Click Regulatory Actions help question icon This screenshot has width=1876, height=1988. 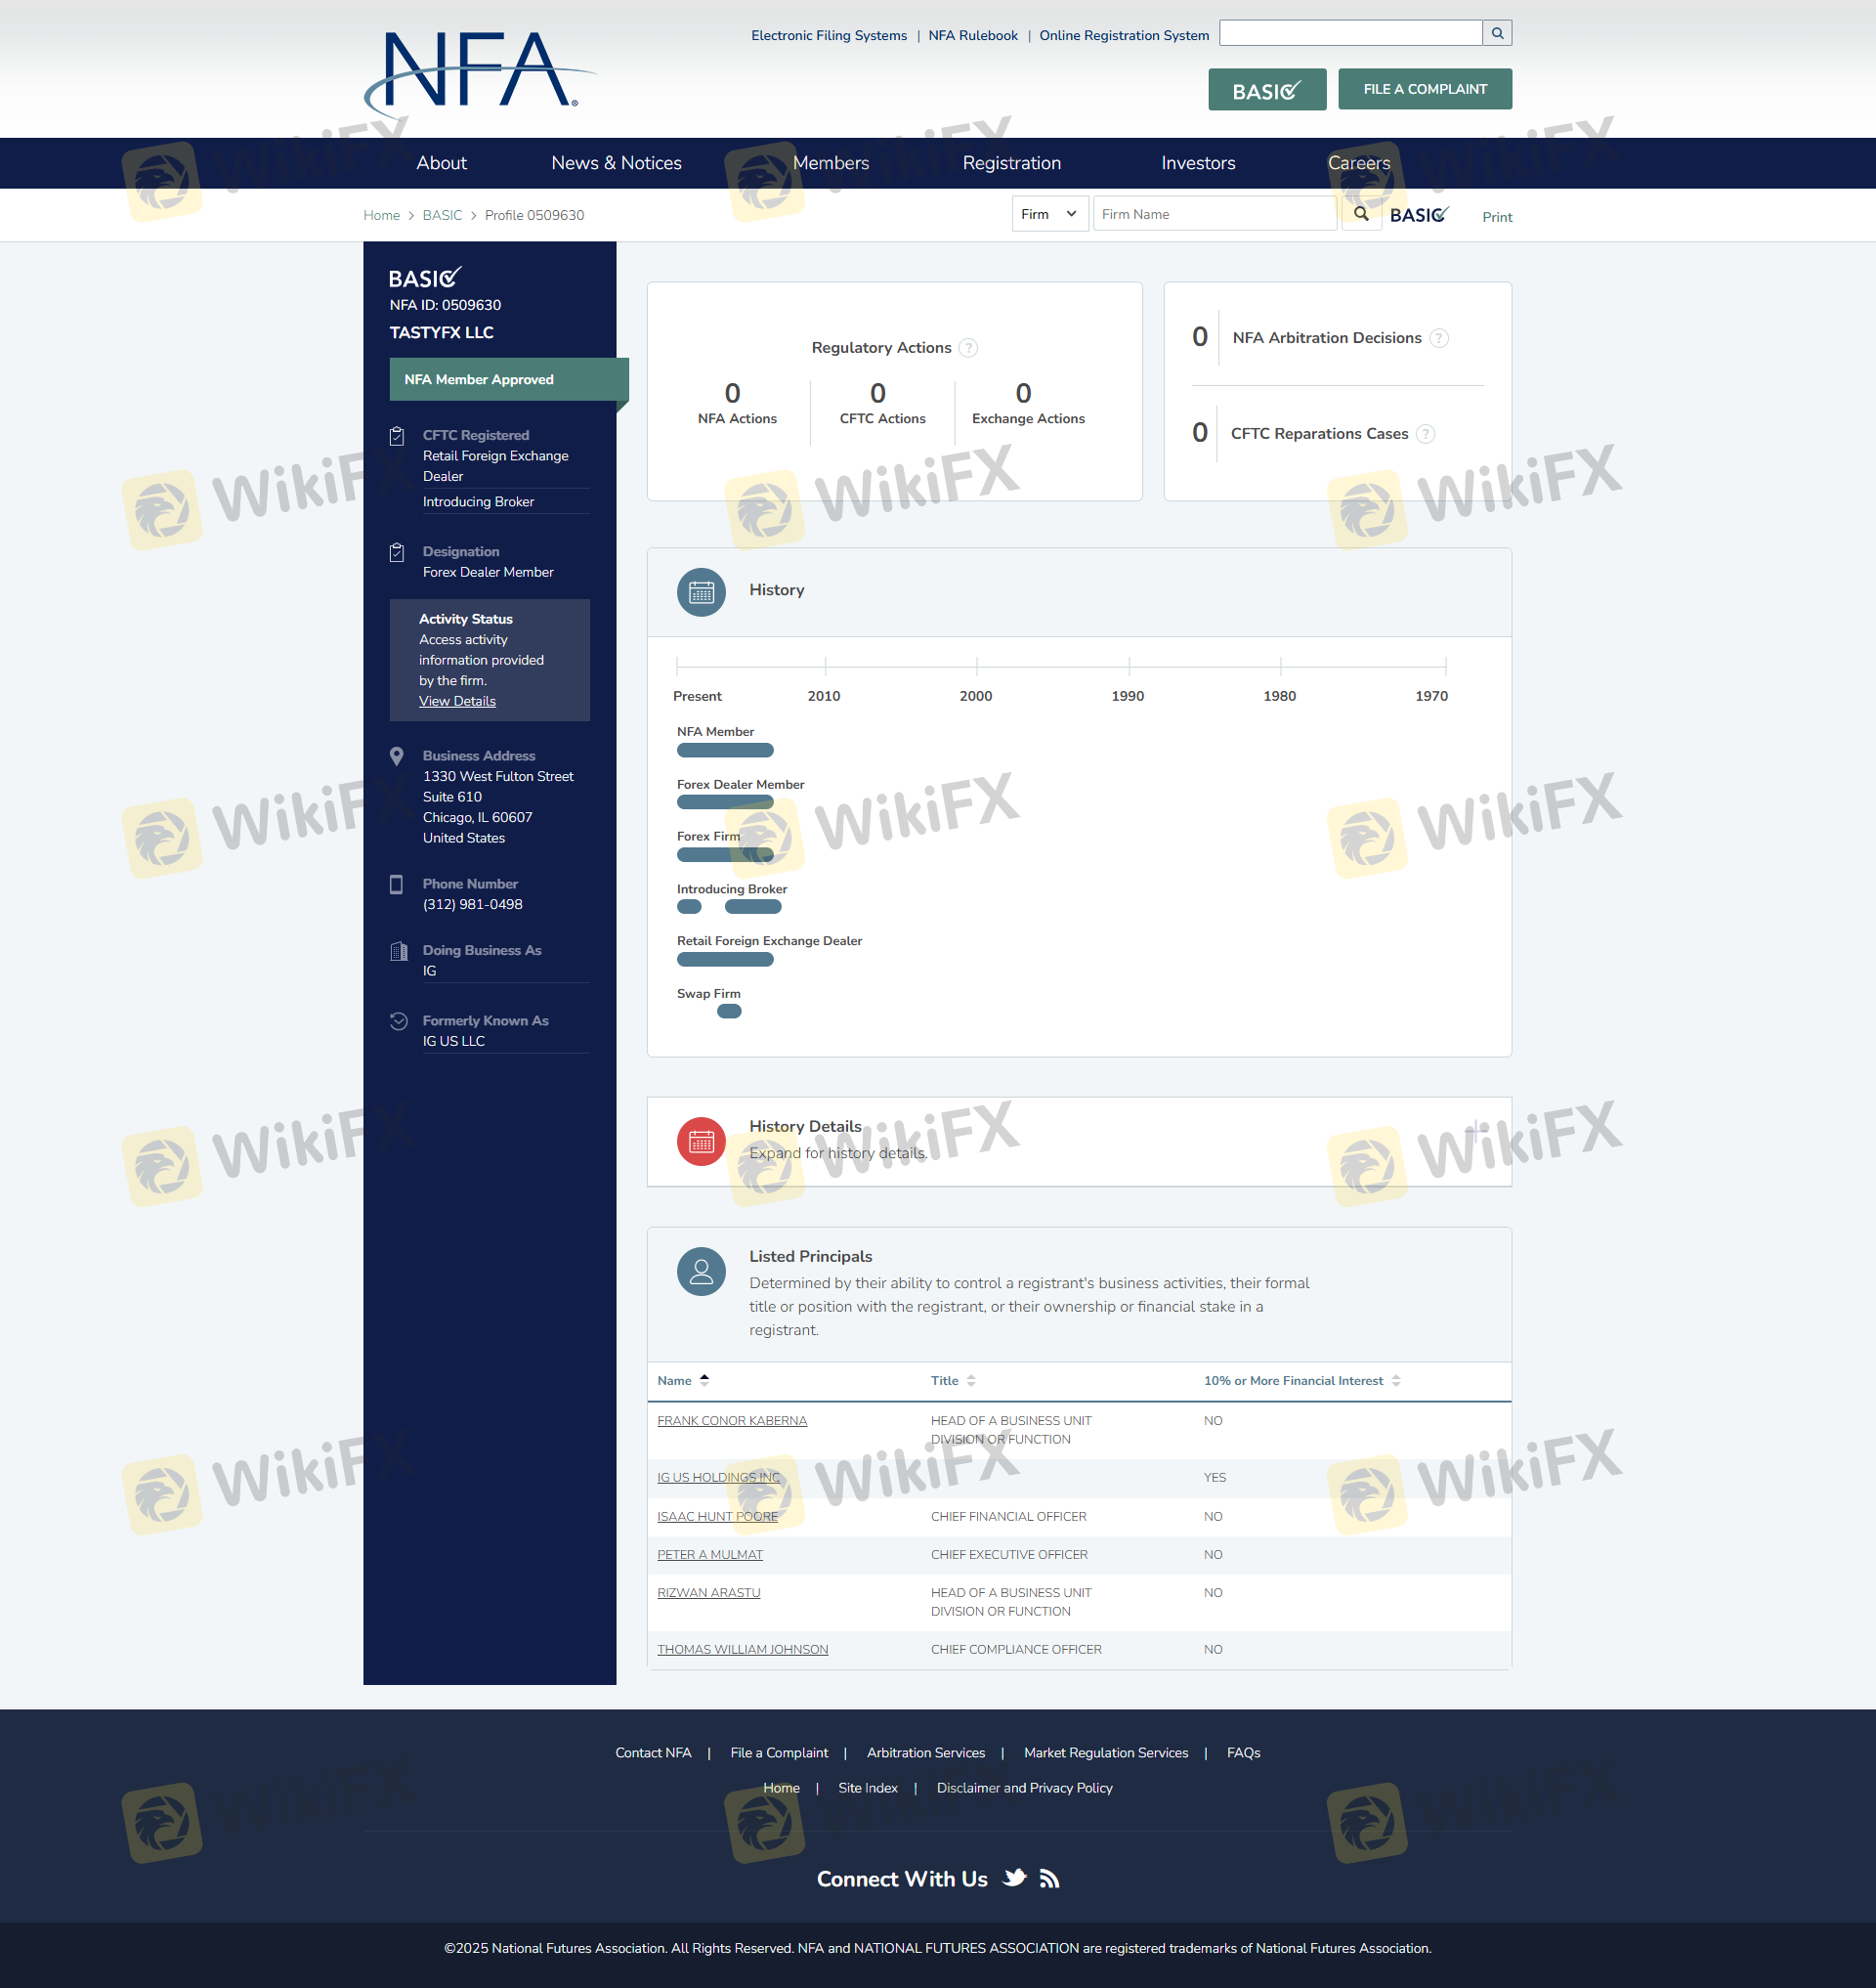coord(968,347)
